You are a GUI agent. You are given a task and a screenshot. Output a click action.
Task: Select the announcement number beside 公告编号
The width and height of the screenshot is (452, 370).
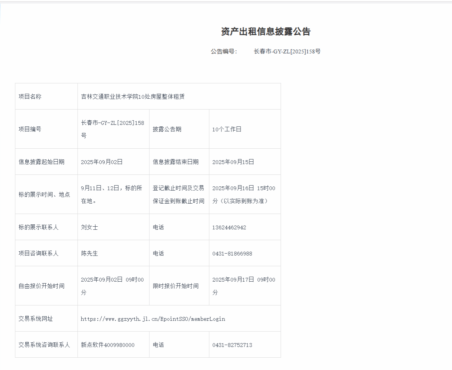tap(287, 51)
